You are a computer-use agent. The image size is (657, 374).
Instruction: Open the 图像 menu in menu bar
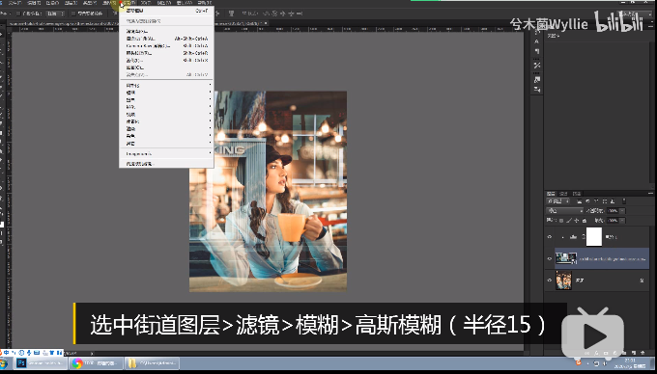coord(52,3)
